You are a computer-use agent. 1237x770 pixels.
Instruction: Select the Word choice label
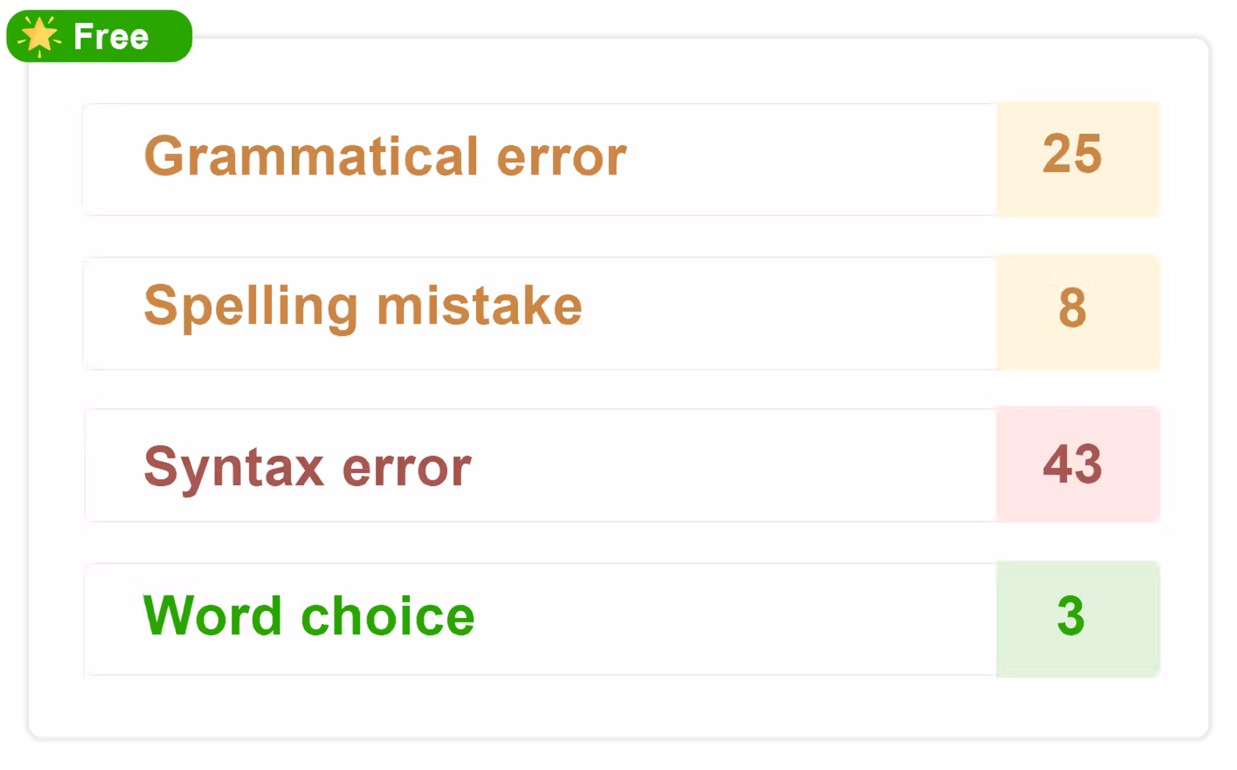[309, 616]
